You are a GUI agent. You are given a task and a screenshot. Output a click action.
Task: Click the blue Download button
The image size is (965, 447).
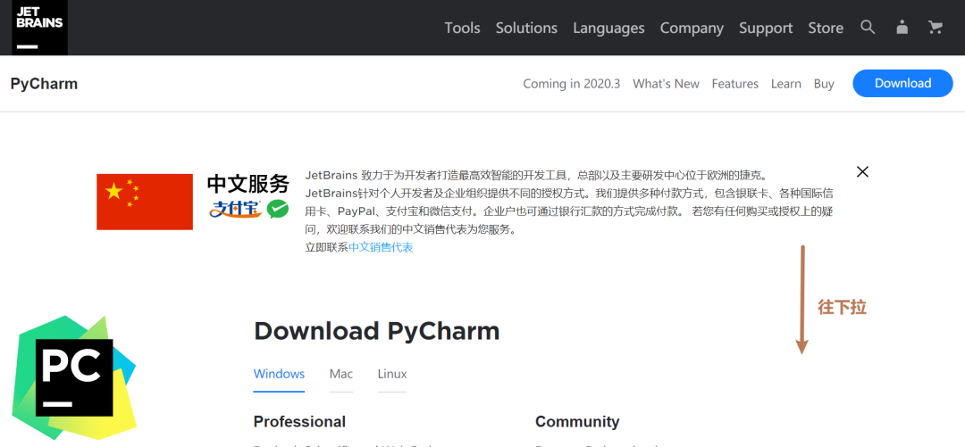coord(902,83)
